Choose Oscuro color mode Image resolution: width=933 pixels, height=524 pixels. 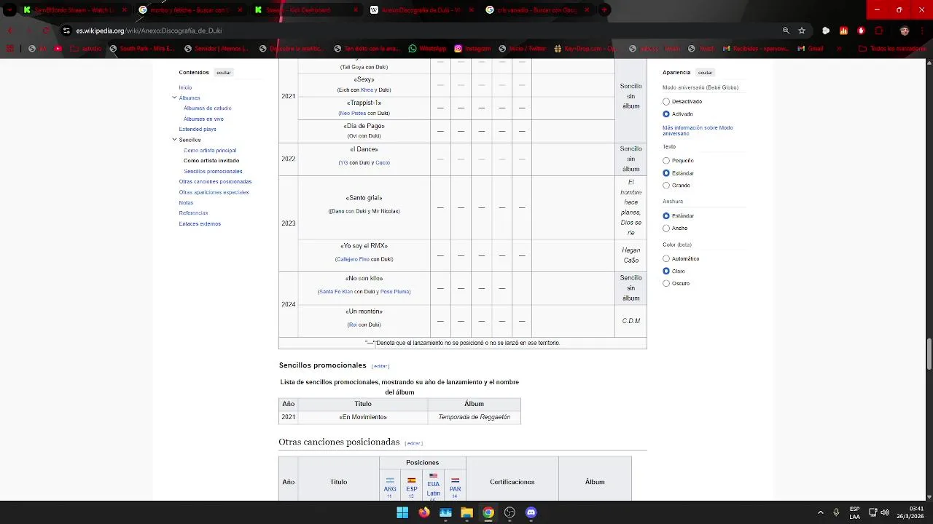666,283
